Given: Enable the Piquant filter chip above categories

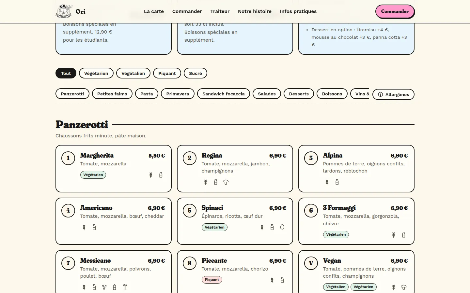Looking at the screenshot, I should (x=167, y=73).
